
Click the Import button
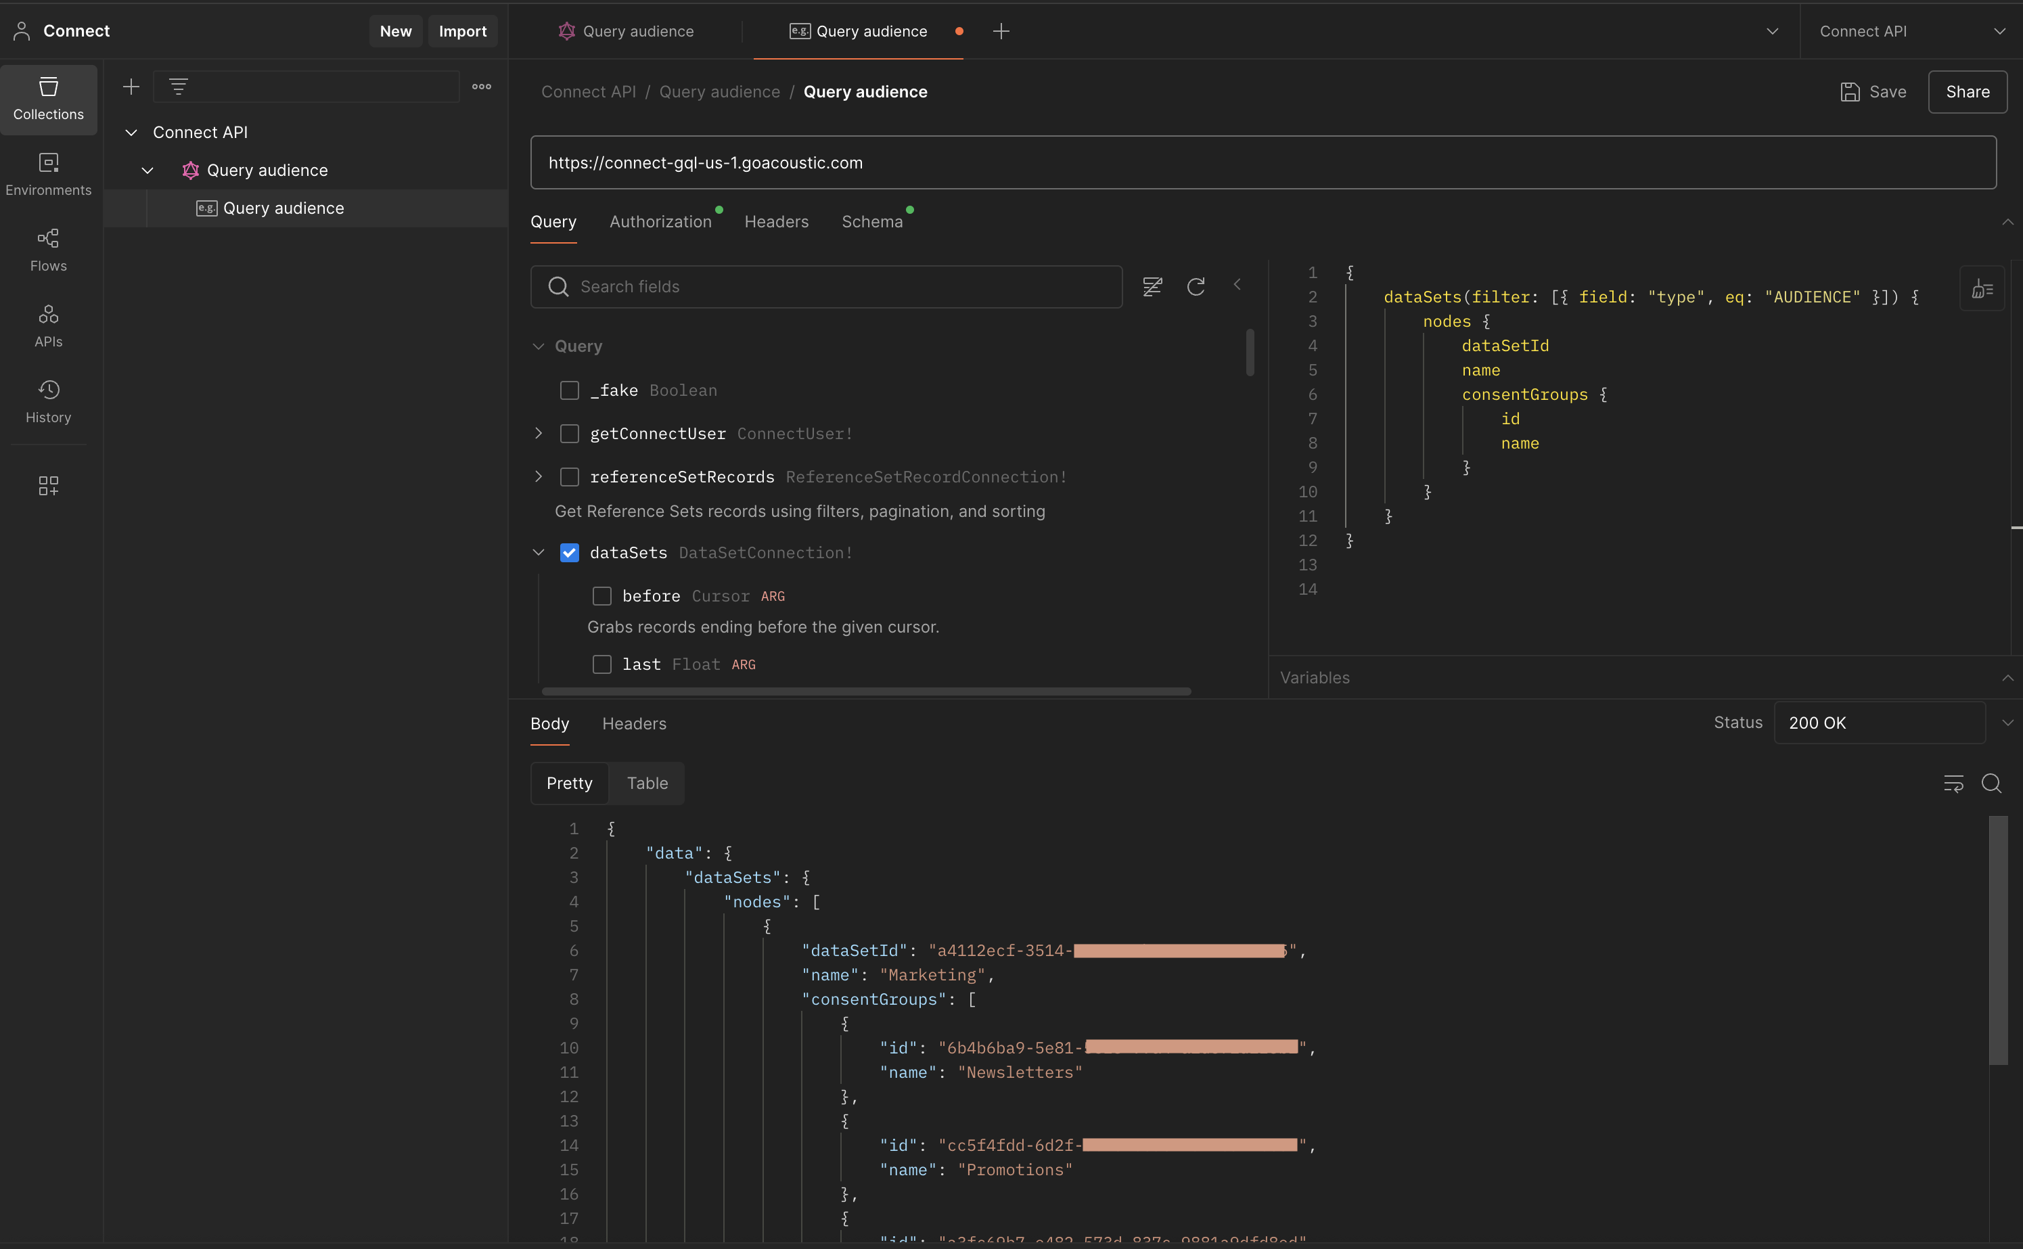click(x=463, y=31)
